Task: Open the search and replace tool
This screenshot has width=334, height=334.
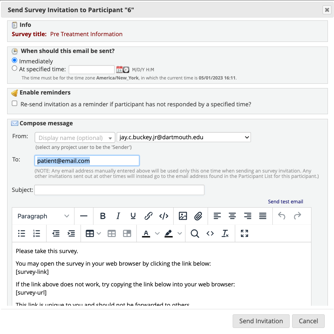Action: coord(195,233)
